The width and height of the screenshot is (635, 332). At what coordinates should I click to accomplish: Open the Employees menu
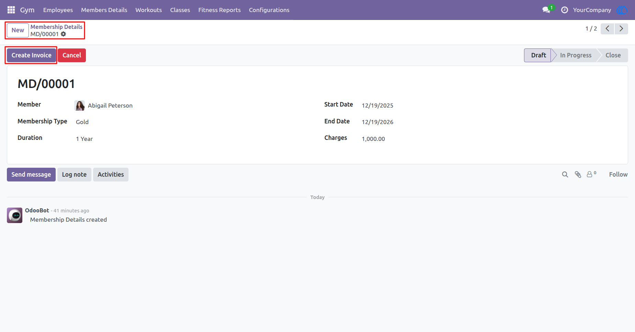point(58,10)
